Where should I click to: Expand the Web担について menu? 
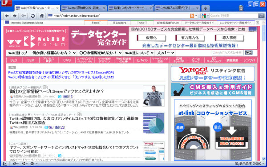(139, 53)
